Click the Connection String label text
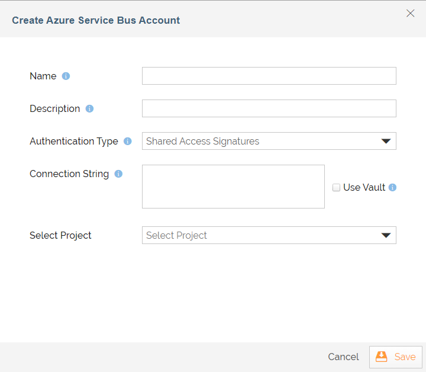426x372 pixels. [x=69, y=174]
